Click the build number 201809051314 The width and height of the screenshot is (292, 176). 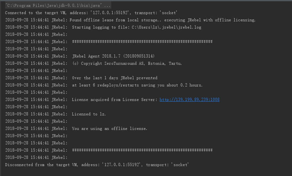point(139,56)
